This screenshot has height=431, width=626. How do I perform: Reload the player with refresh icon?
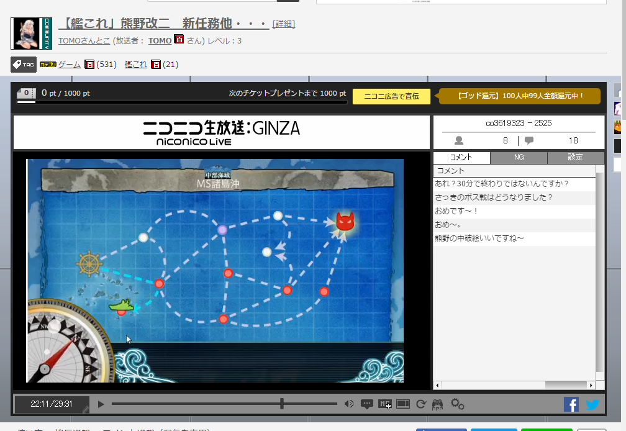coord(421,404)
